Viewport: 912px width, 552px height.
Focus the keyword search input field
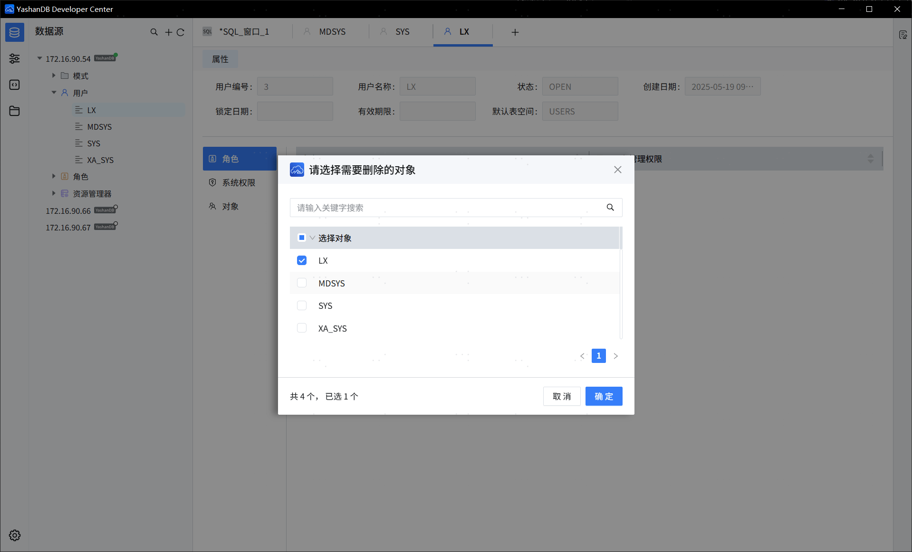(447, 208)
